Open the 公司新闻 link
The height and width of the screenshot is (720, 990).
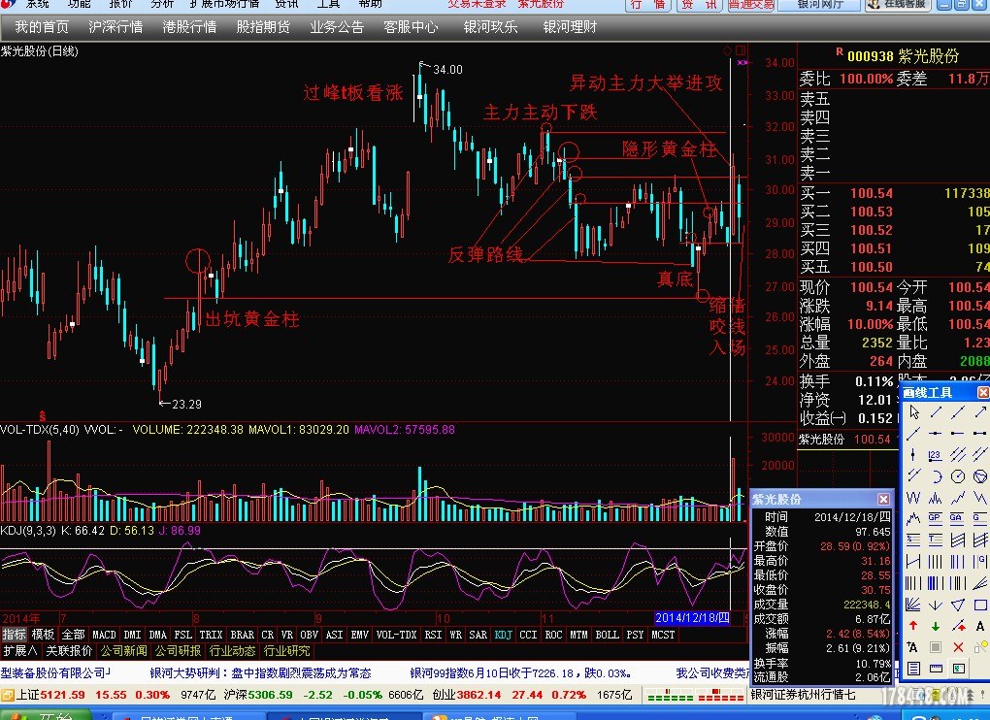[123, 651]
